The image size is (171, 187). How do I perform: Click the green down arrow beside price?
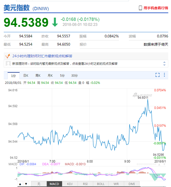(55, 22)
